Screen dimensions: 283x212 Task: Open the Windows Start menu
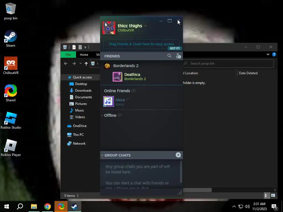(7, 206)
